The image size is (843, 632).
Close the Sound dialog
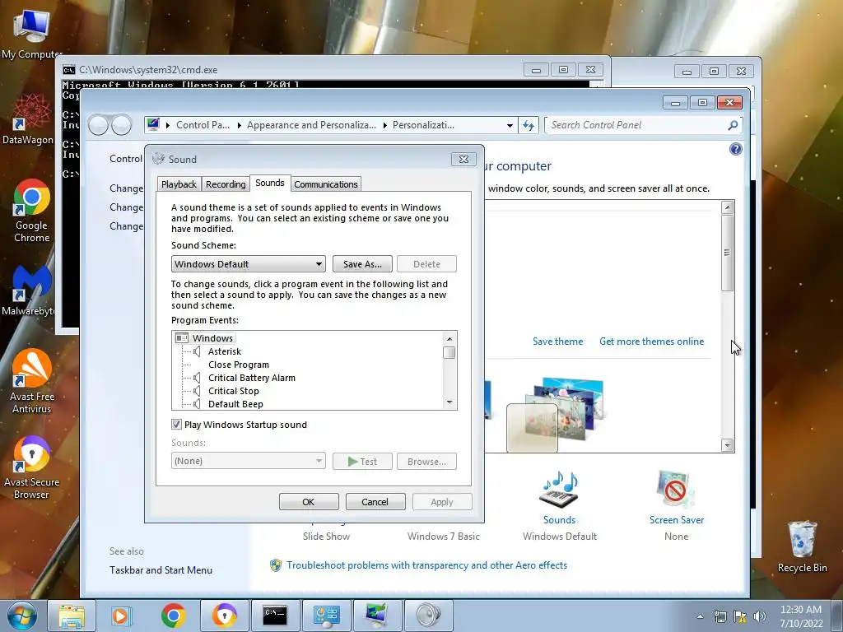point(463,159)
